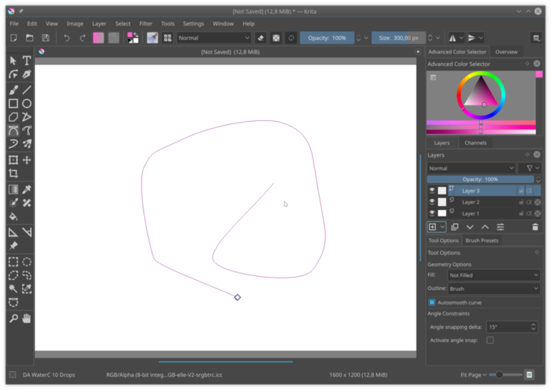
Task: Select the Zoom magnifier tool
Action: 13,318
